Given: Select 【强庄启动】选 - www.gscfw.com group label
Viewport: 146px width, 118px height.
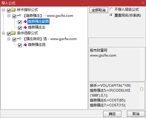Looking at the screenshot, I should 50,39.
